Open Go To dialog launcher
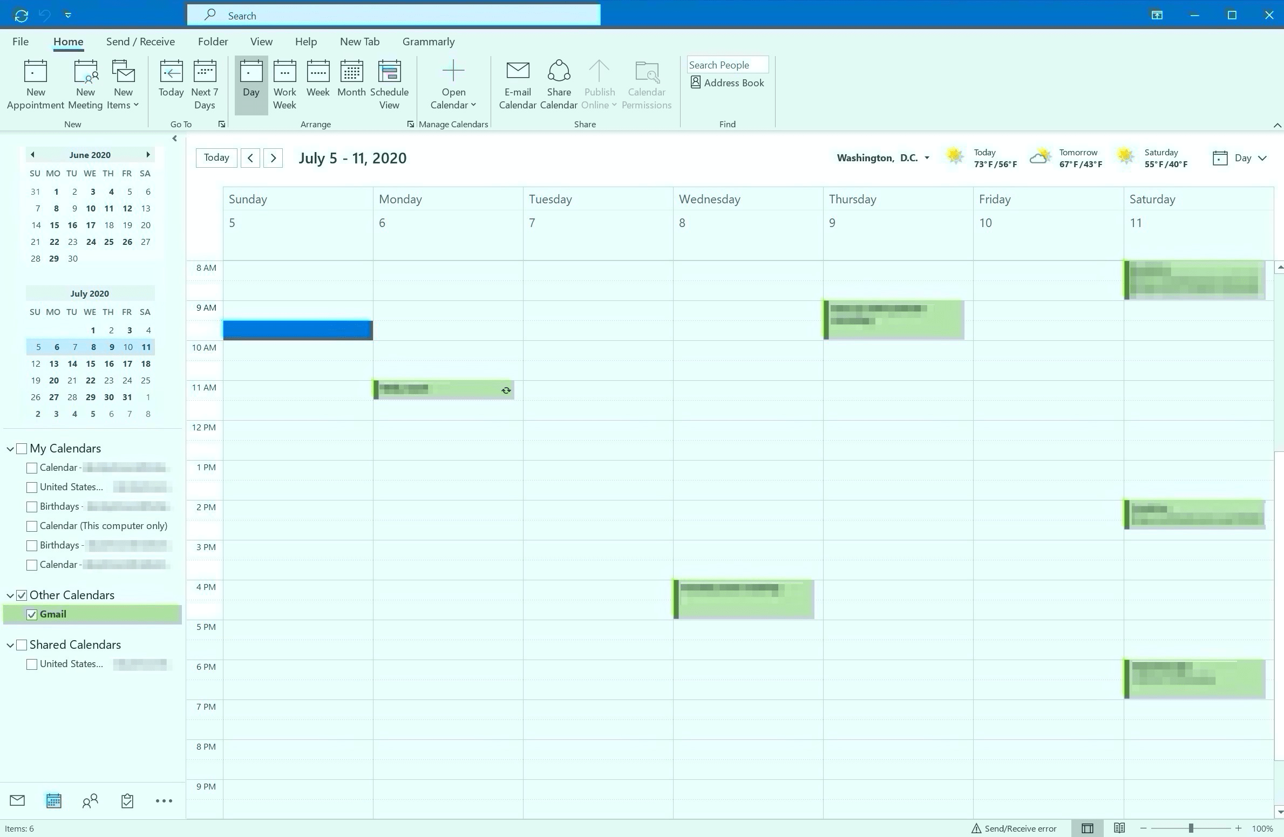The height and width of the screenshot is (837, 1284). click(x=221, y=124)
